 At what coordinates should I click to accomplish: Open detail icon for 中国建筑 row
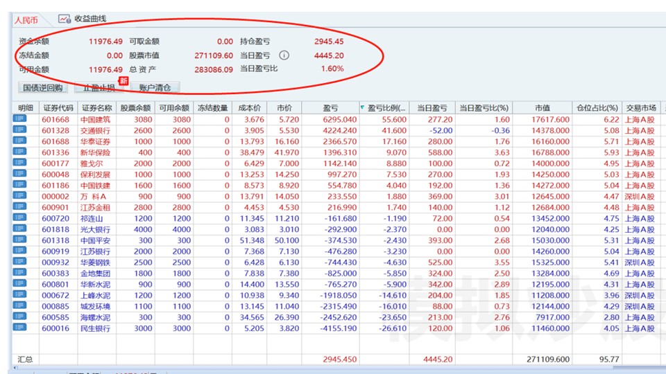[19, 118]
